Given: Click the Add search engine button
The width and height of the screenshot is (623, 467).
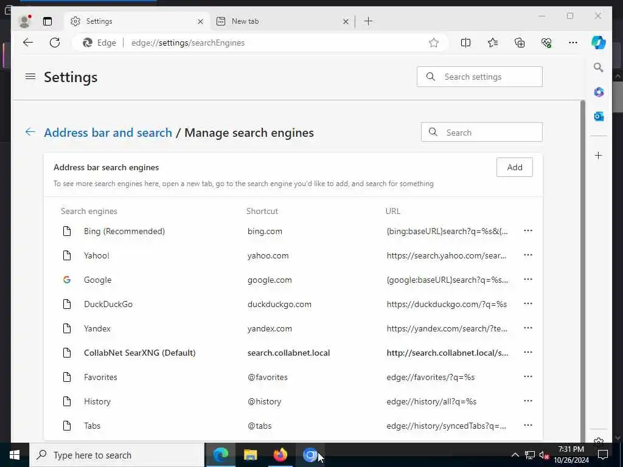Looking at the screenshot, I should 515,167.
